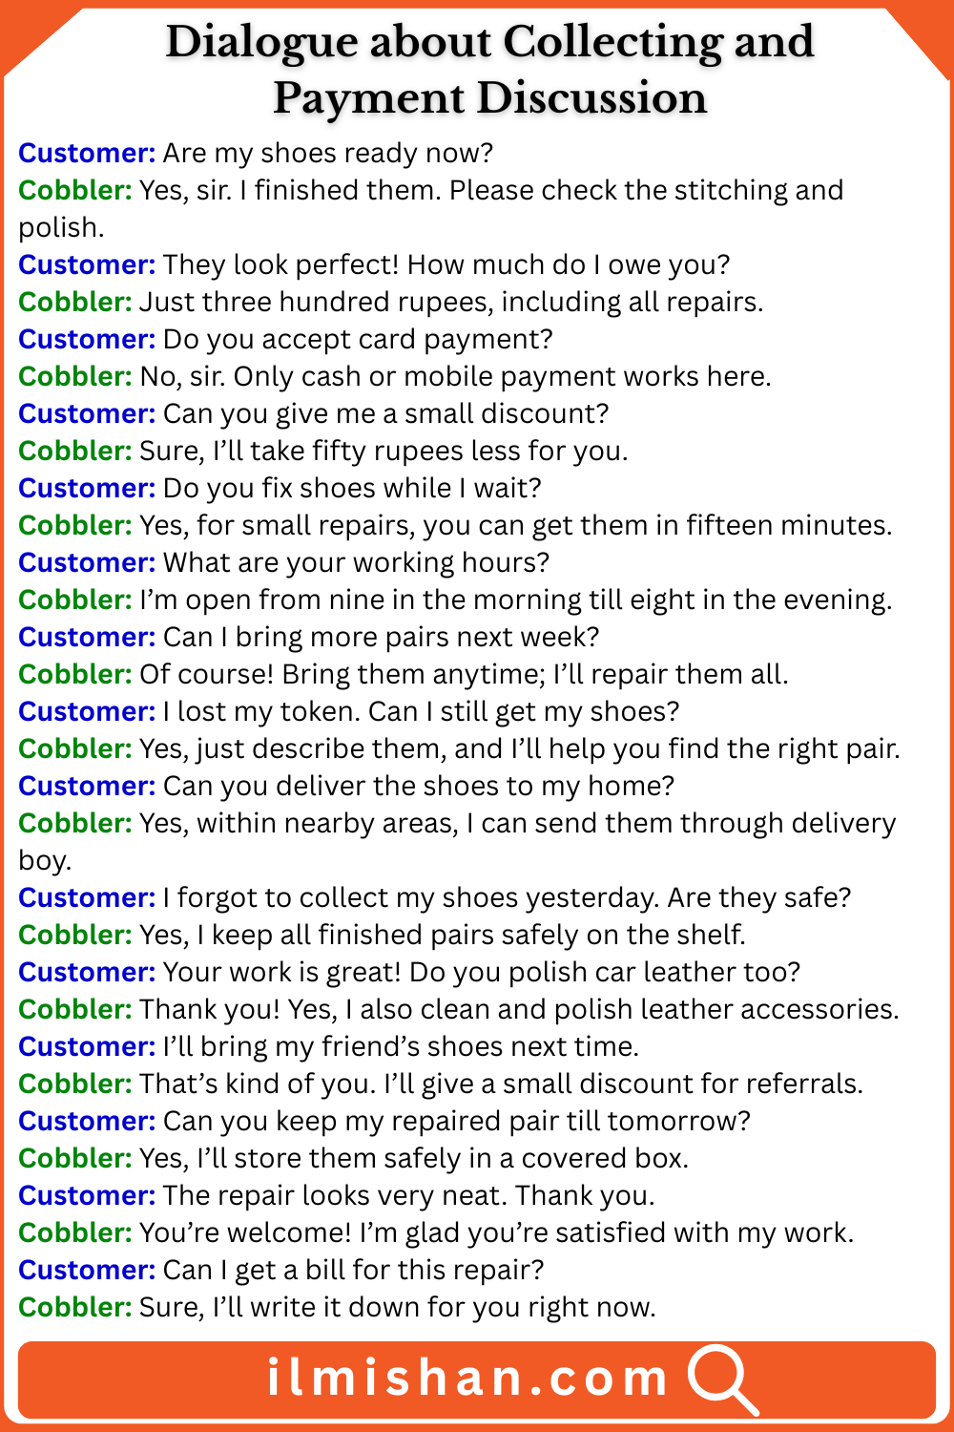This screenshot has height=1432, width=954.
Task: Click the final "write it down for you" line
Action: [x=397, y=1307]
